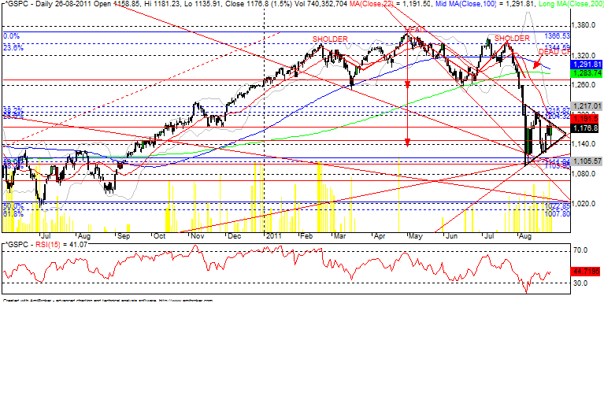The width and height of the screenshot is (604, 418).
Task: Click the left SHOLDER label above February peak
Action: click(x=330, y=39)
